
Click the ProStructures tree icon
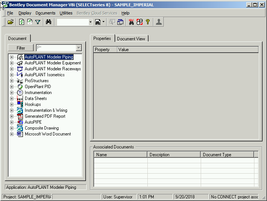coord(20,81)
